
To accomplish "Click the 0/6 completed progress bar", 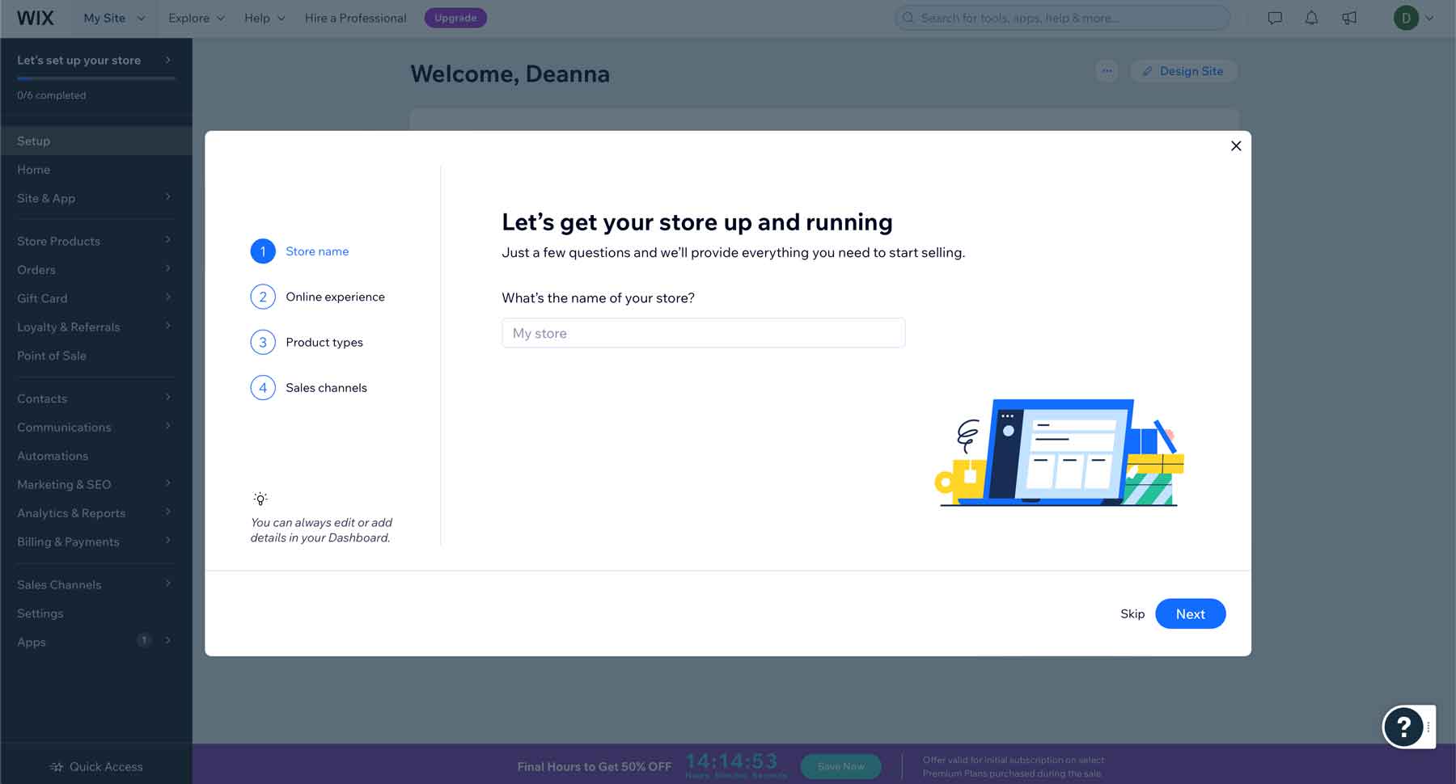I will tap(96, 78).
